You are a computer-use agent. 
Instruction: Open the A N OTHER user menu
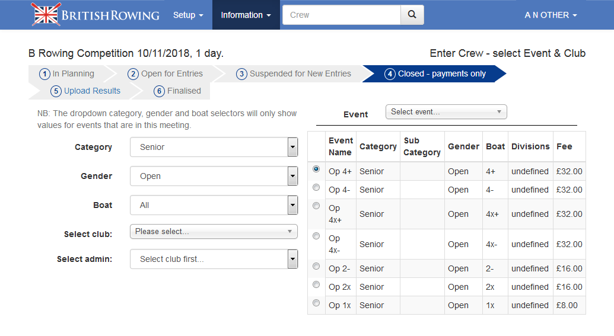click(550, 15)
